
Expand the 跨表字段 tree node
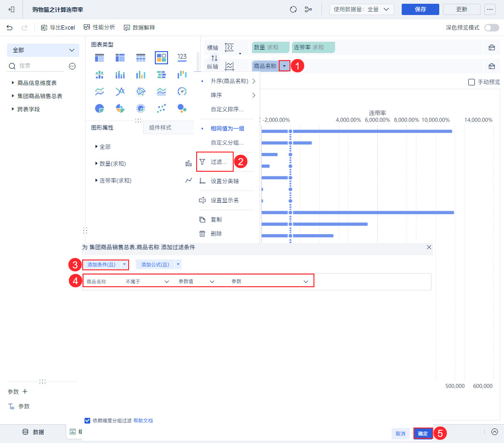(13, 109)
